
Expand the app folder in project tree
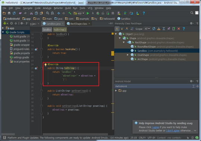pos(3,28)
